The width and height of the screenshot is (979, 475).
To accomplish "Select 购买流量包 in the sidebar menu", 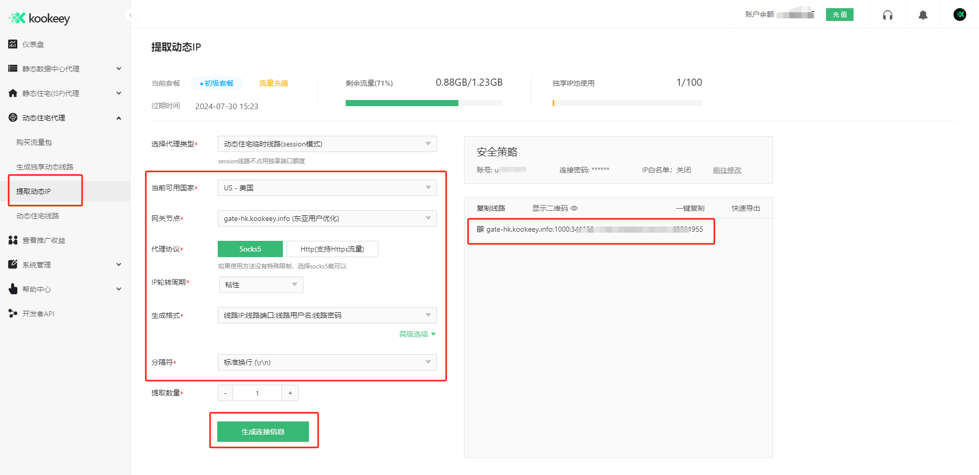I will pyautogui.click(x=33, y=142).
